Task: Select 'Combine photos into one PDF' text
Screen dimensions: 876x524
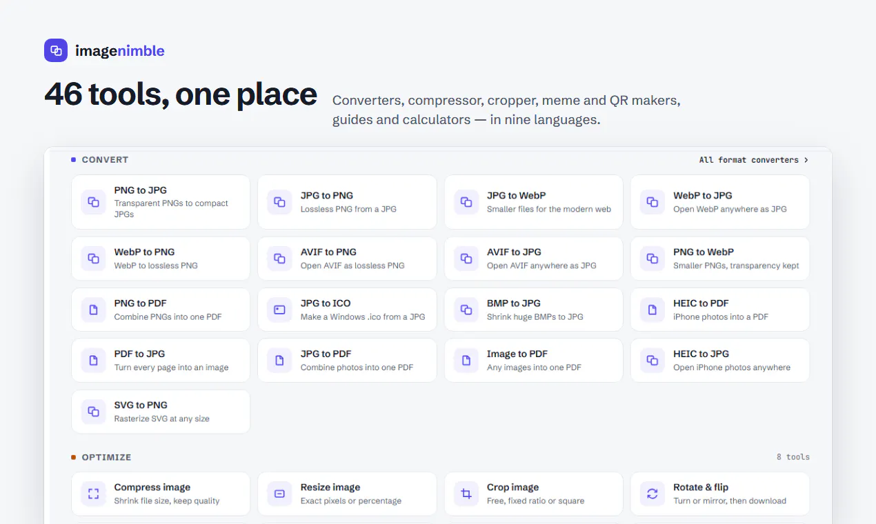Action: (357, 367)
